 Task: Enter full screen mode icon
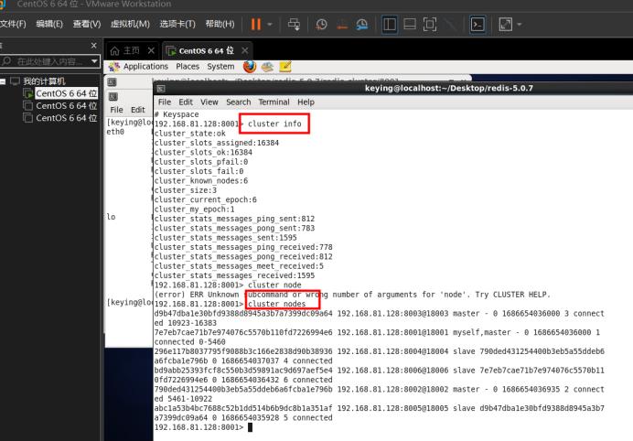pos(430,24)
